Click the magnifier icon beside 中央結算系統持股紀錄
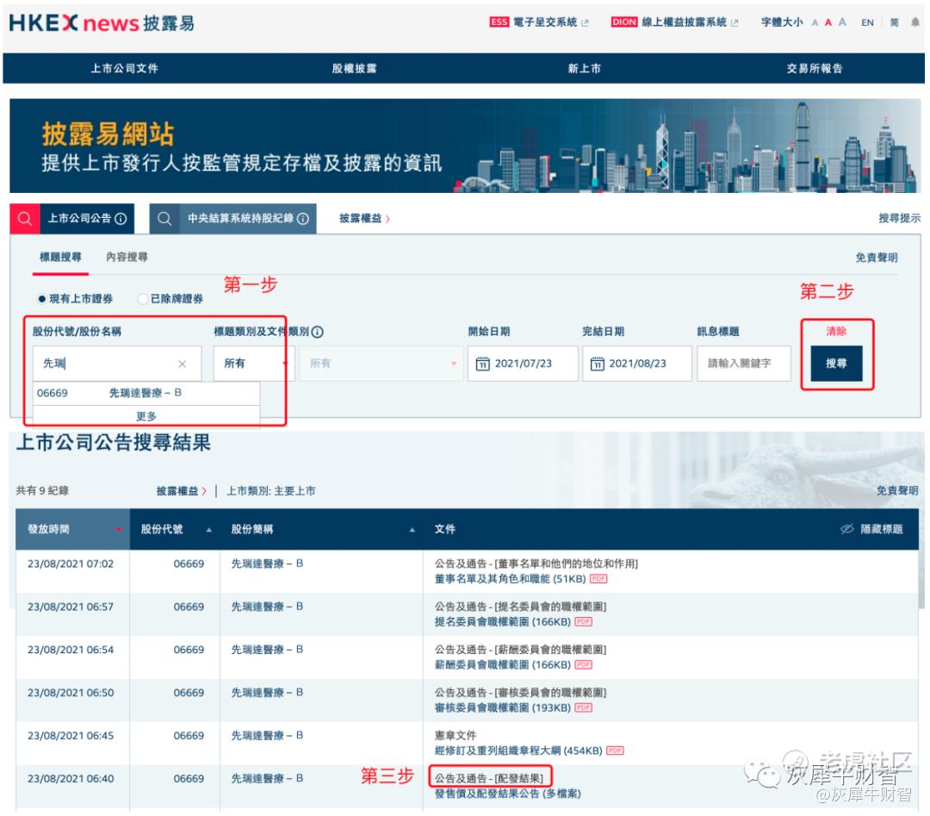 pos(164,218)
